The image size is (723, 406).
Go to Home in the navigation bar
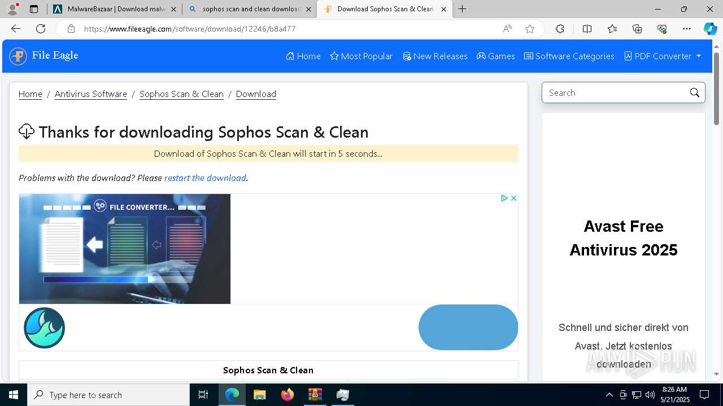click(303, 56)
